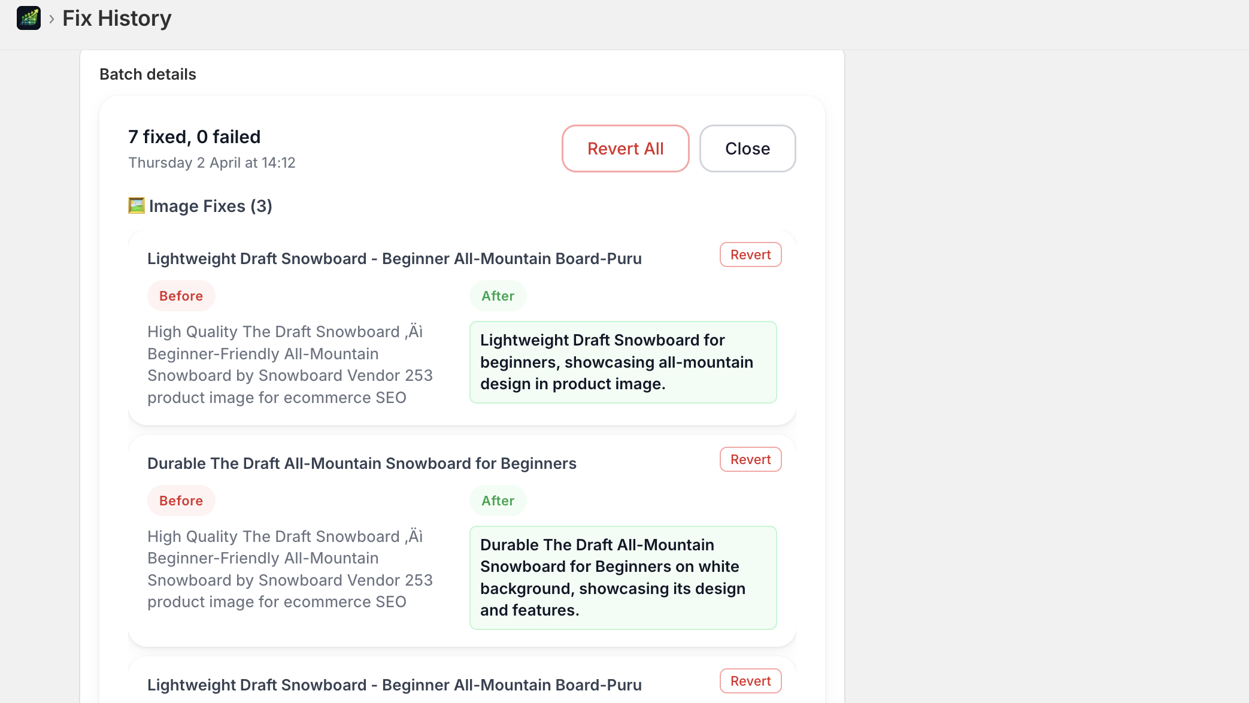Close the batch details panel
Screen dimensions: 1249x703
(747, 149)
